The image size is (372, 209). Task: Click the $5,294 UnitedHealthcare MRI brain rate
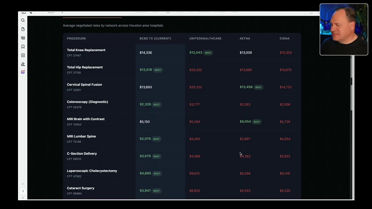[195, 122]
